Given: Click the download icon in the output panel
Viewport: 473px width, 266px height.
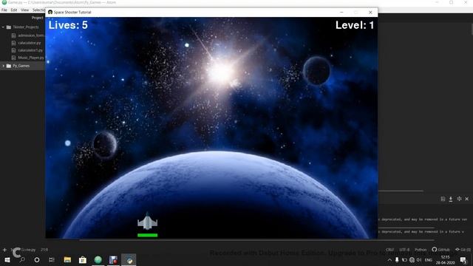Looking at the screenshot, I should 451,199.
